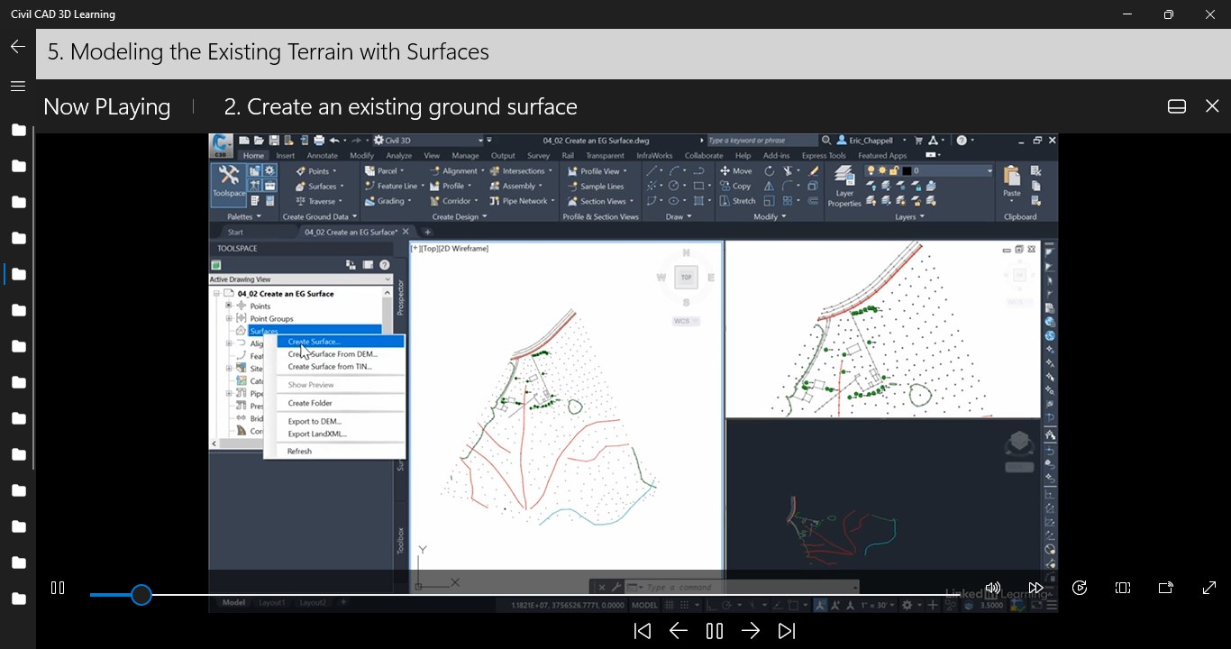The width and height of the screenshot is (1231, 649).
Task: Toggle grid display in the status bar
Action: 669,605
